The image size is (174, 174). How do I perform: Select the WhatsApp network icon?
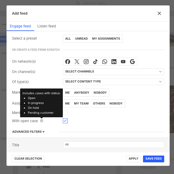pos(105,62)
